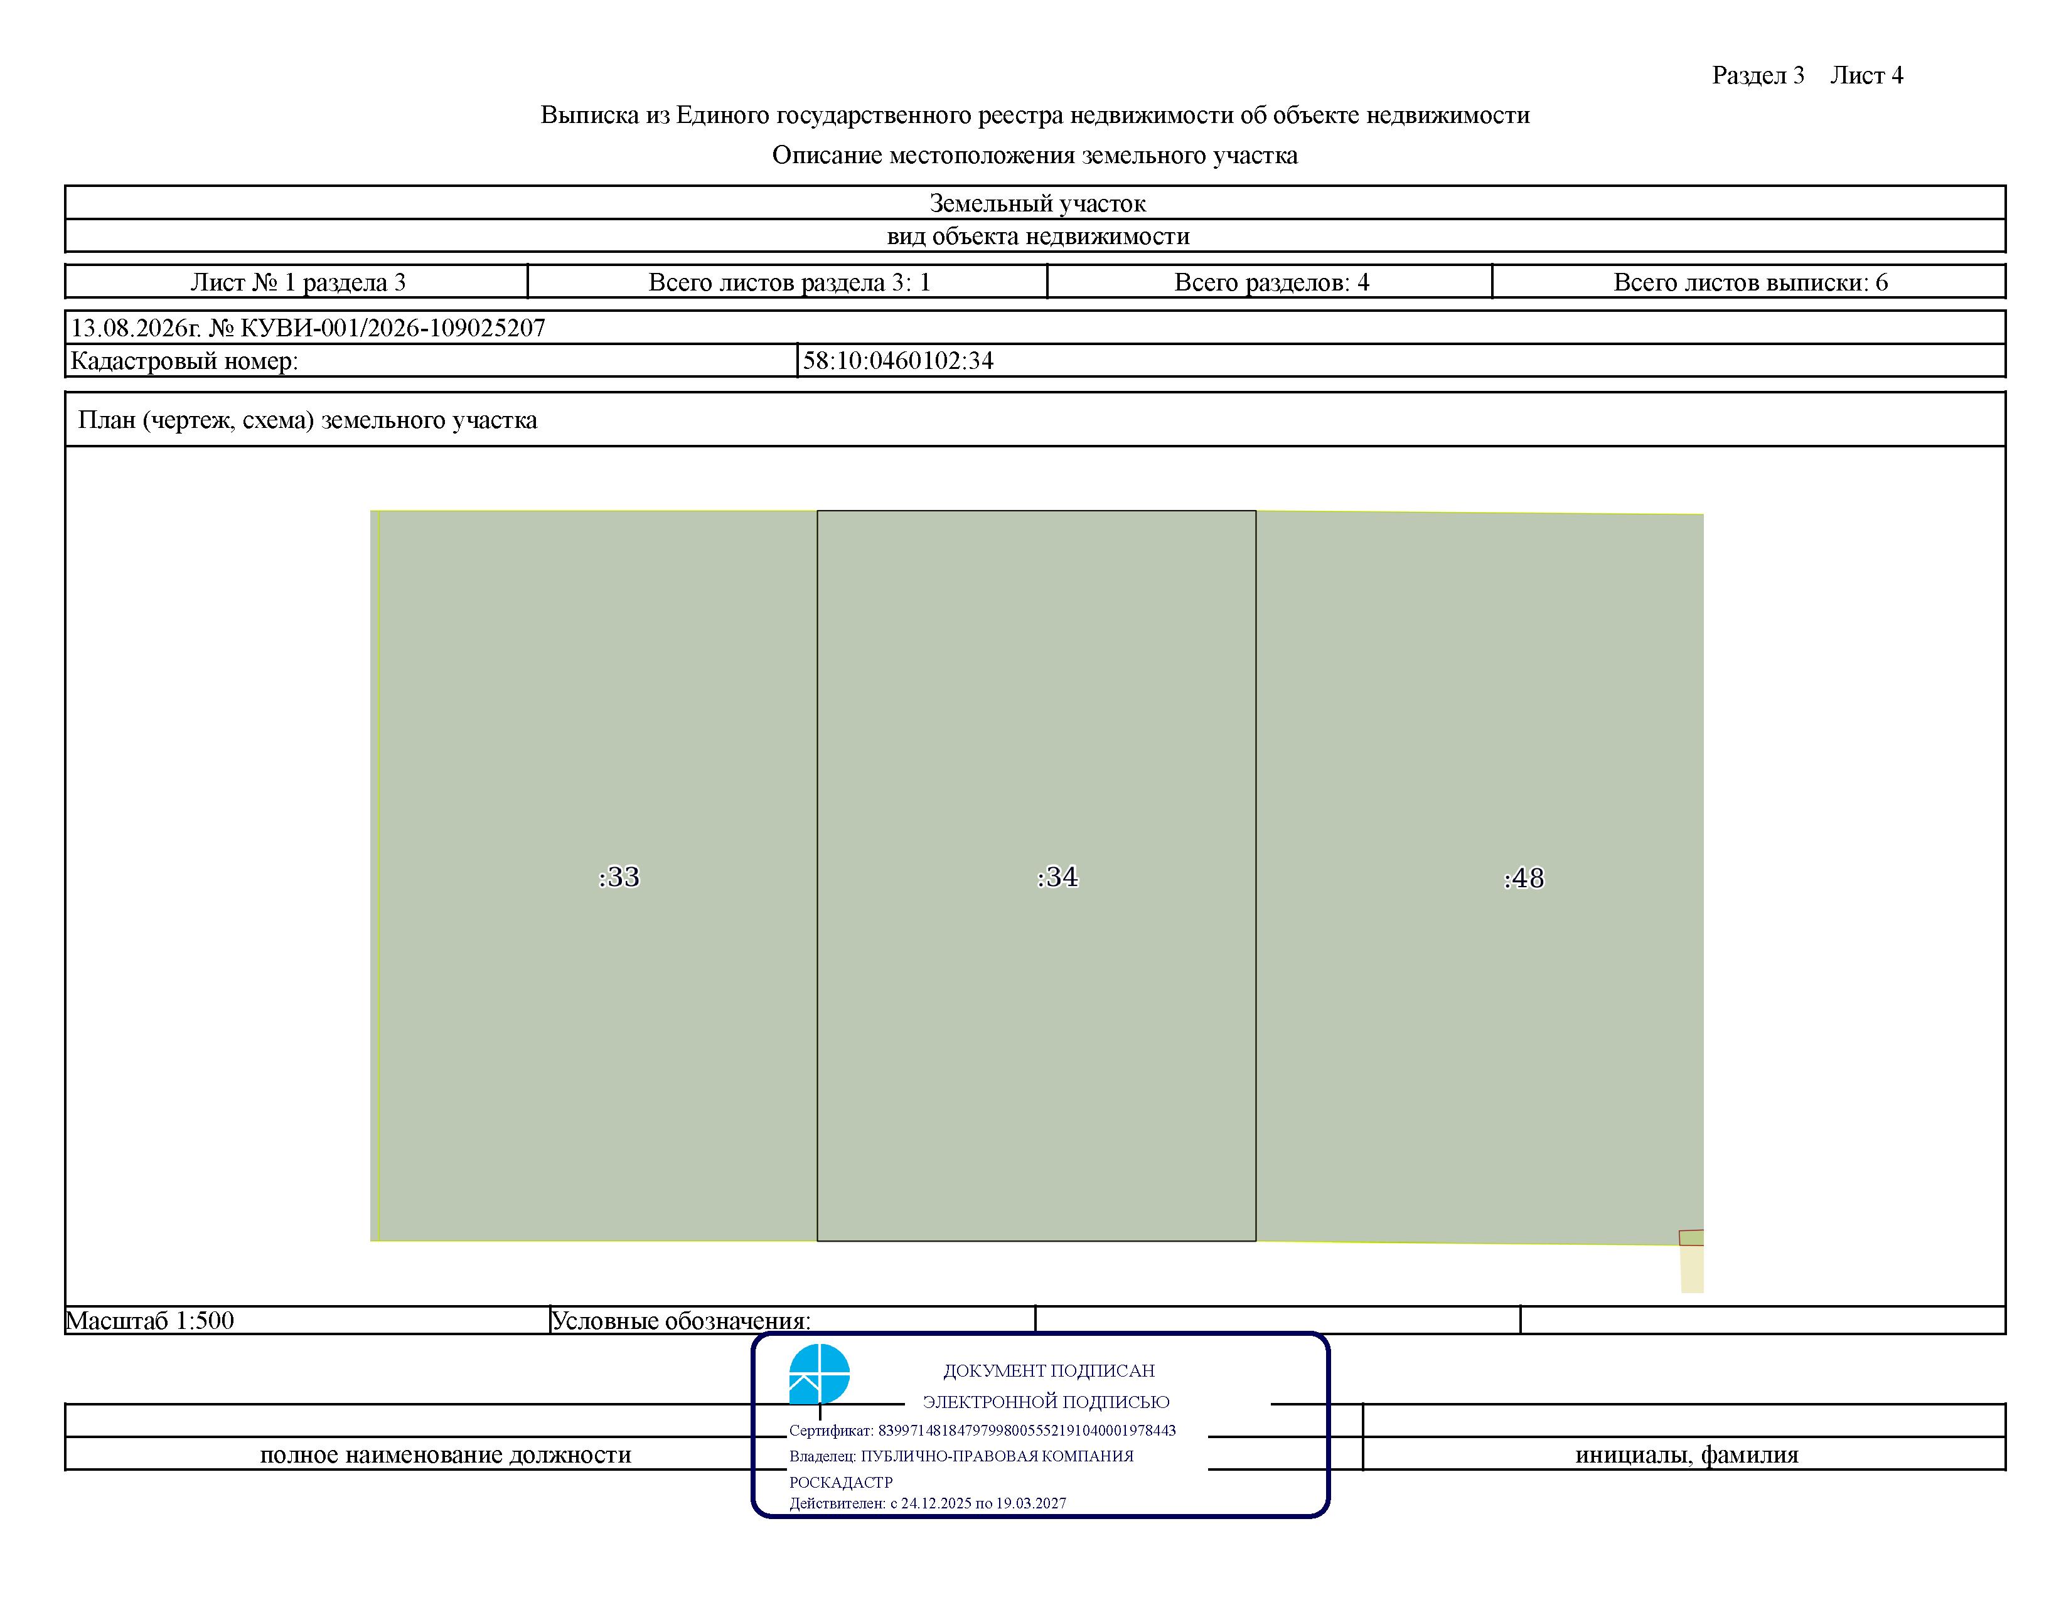Click cadastral number 58:10:0460102:34

898,360
